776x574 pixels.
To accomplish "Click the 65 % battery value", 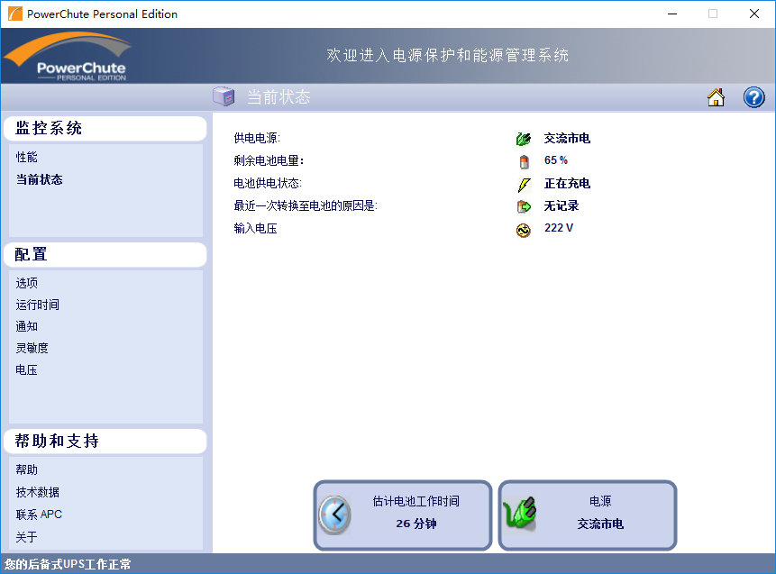I will (x=556, y=160).
